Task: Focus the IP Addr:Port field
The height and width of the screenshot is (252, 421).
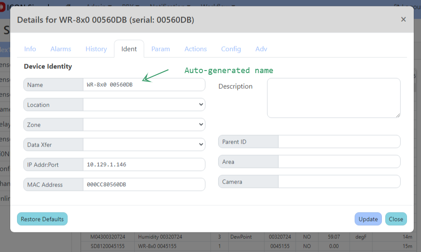Action: tap(144, 164)
